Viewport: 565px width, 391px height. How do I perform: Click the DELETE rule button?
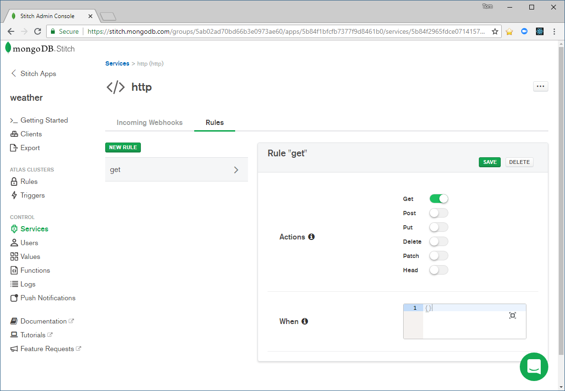coord(519,162)
